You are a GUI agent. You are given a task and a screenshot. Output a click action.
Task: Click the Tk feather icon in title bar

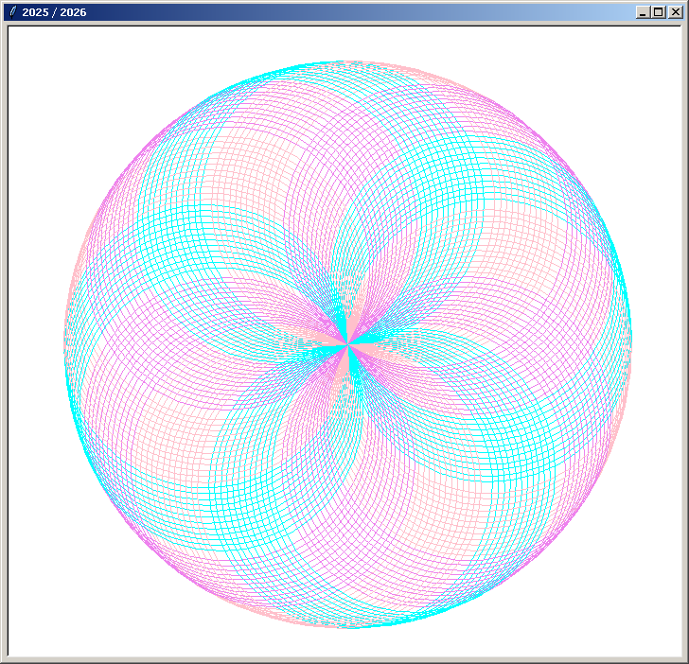[x=12, y=11]
